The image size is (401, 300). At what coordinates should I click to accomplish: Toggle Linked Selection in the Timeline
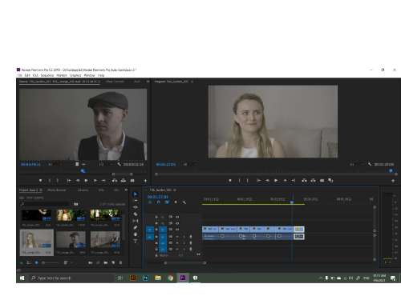[x=167, y=202]
